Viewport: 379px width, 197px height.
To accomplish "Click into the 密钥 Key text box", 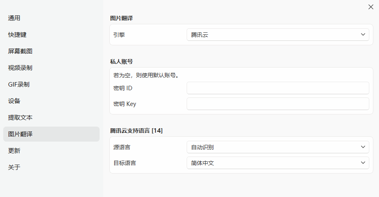I will (277, 104).
